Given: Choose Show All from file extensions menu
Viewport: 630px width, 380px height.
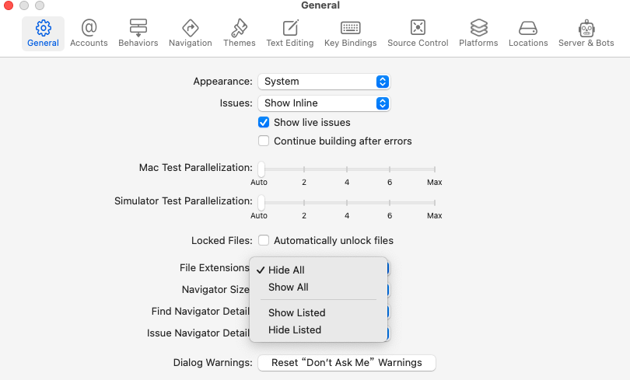Looking at the screenshot, I should [x=289, y=288].
